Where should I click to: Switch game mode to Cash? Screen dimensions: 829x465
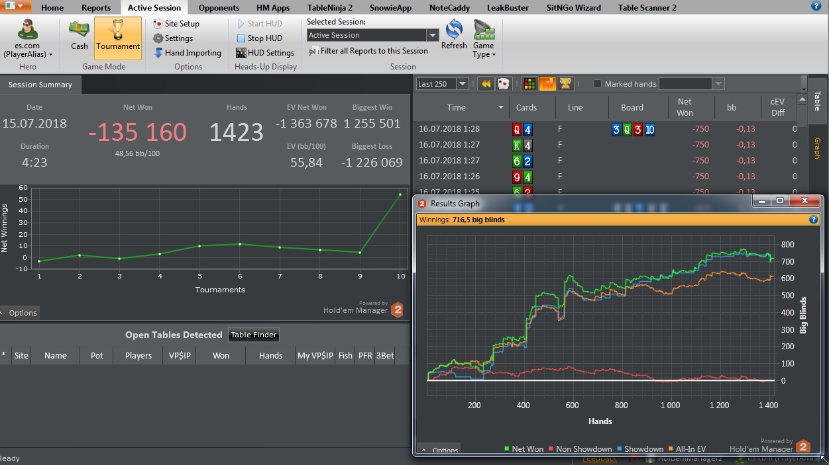[80, 36]
